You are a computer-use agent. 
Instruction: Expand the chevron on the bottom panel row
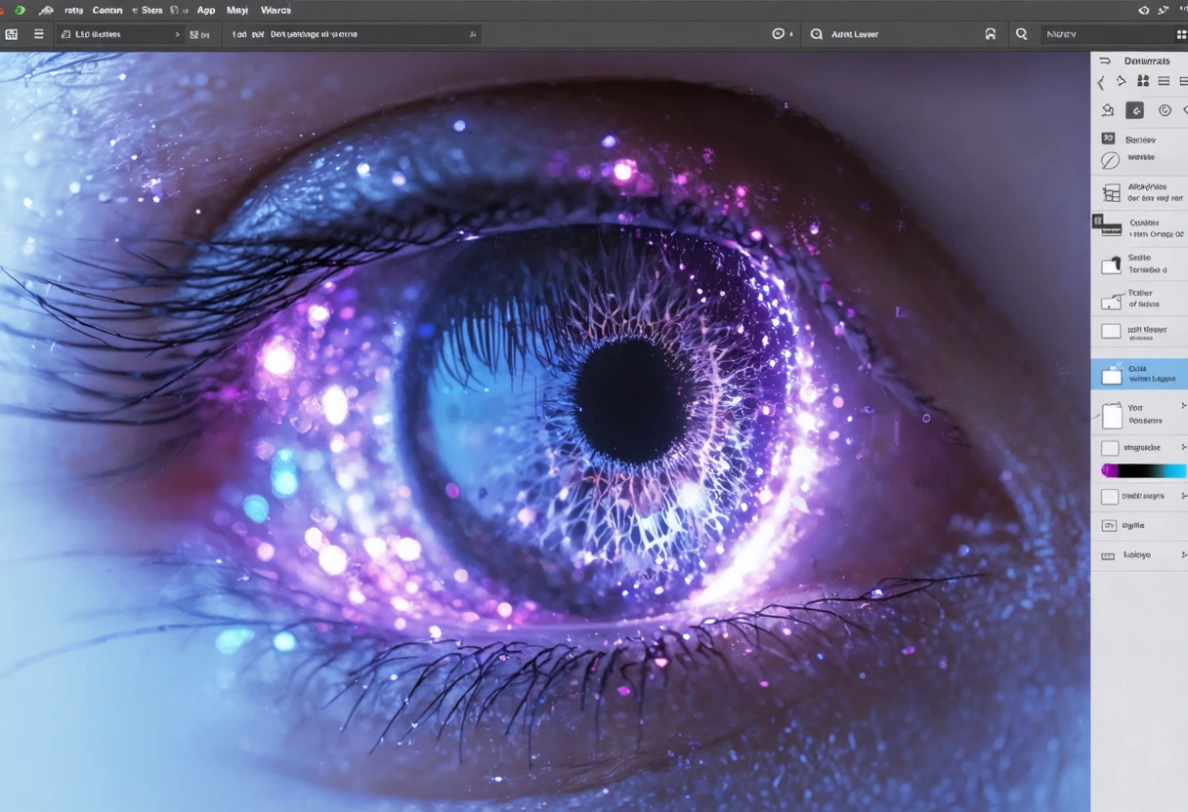click(1184, 554)
